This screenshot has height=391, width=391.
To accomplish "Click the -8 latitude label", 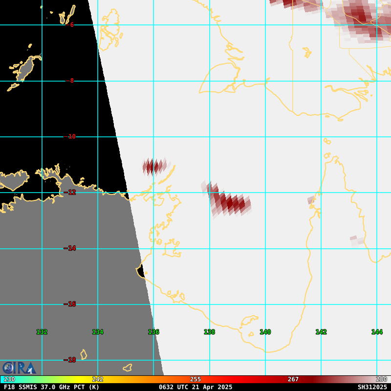I will (x=70, y=81).
